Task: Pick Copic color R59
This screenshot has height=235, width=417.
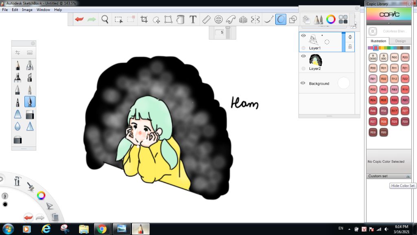Action: (373, 132)
